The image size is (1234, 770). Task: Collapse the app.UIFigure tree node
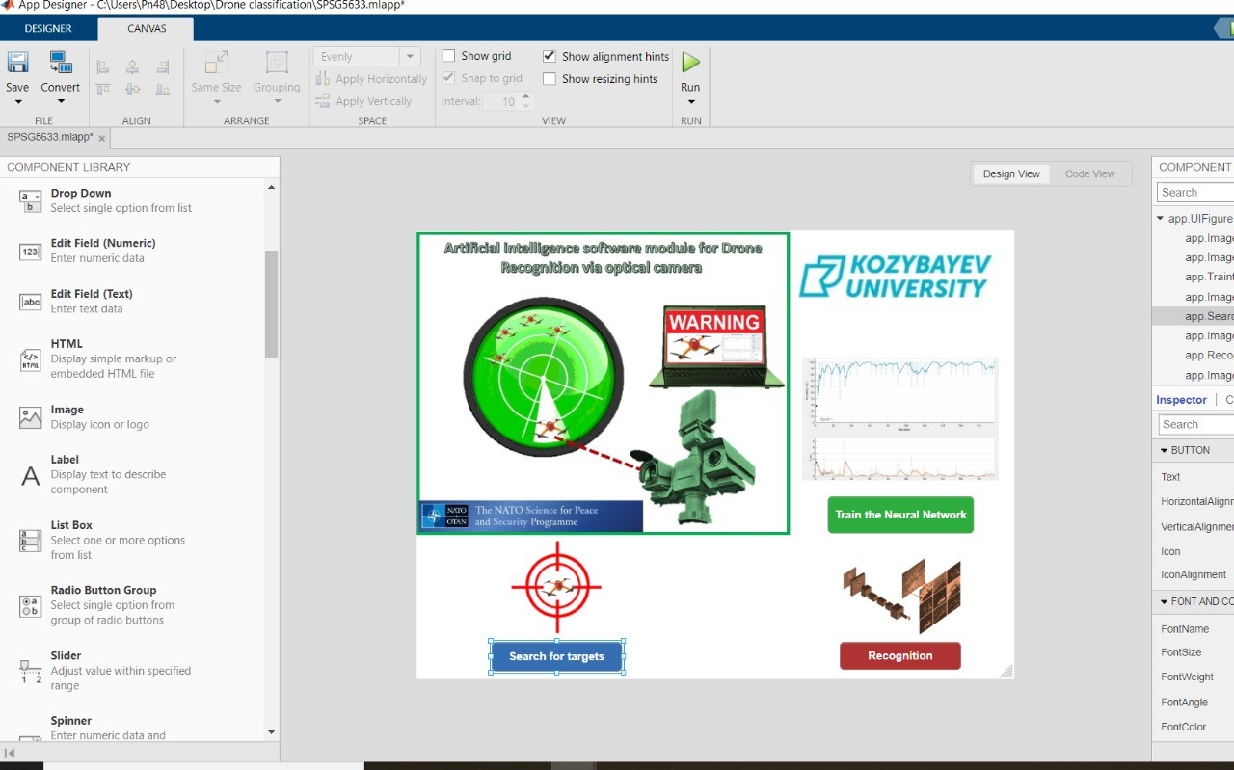pos(1160,219)
